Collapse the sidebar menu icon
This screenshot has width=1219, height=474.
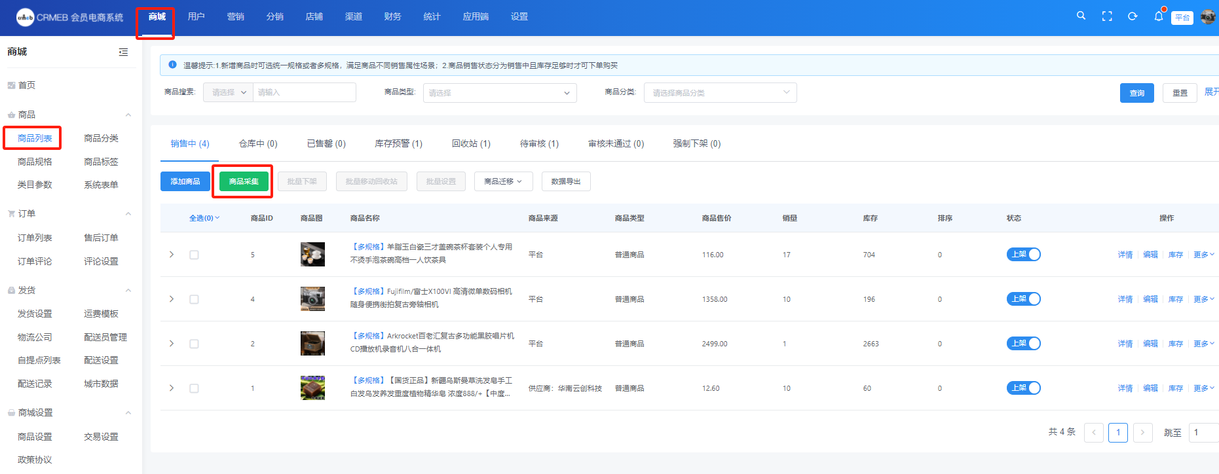[123, 52]
